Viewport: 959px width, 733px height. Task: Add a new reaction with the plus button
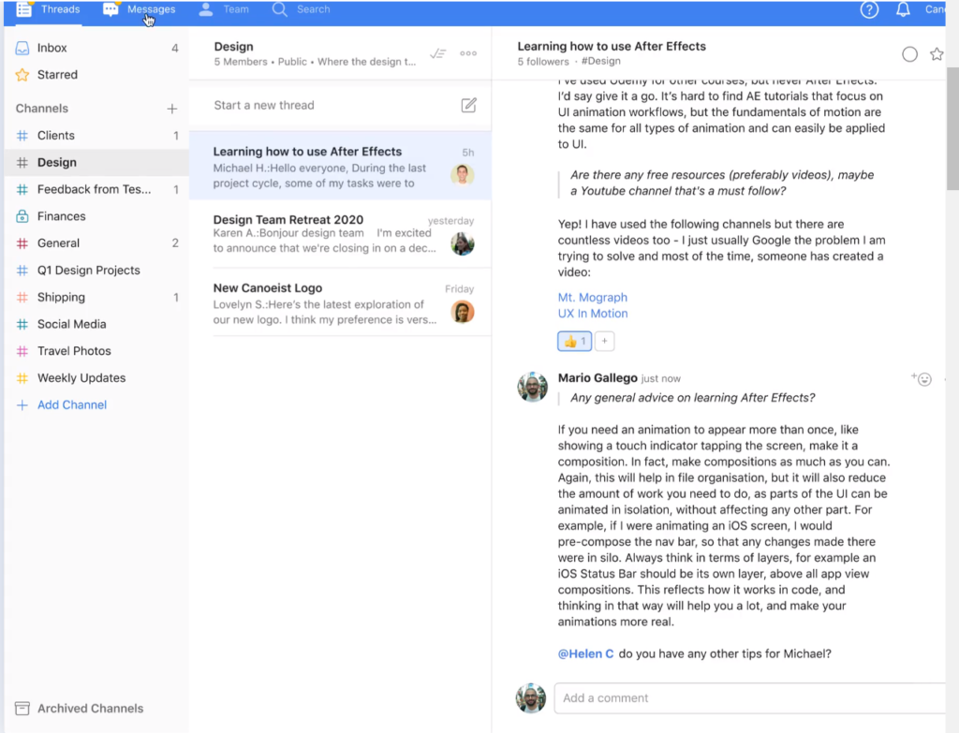tap(604, 341)
